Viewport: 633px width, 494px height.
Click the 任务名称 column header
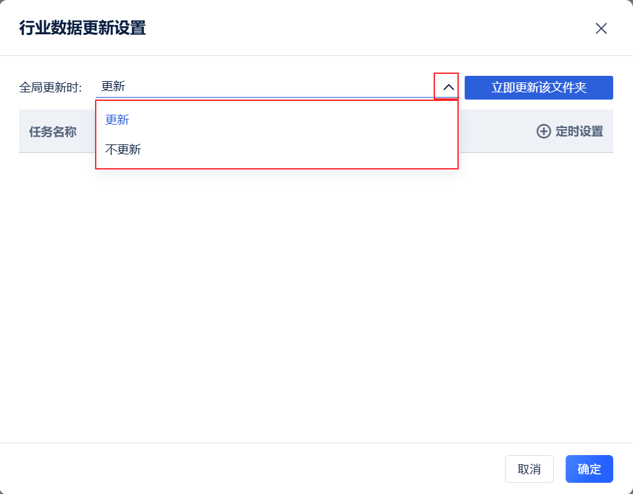tap(53, 131)
